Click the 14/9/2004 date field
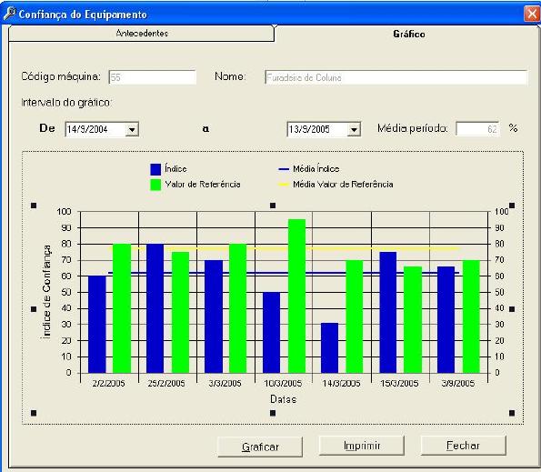 95,129
